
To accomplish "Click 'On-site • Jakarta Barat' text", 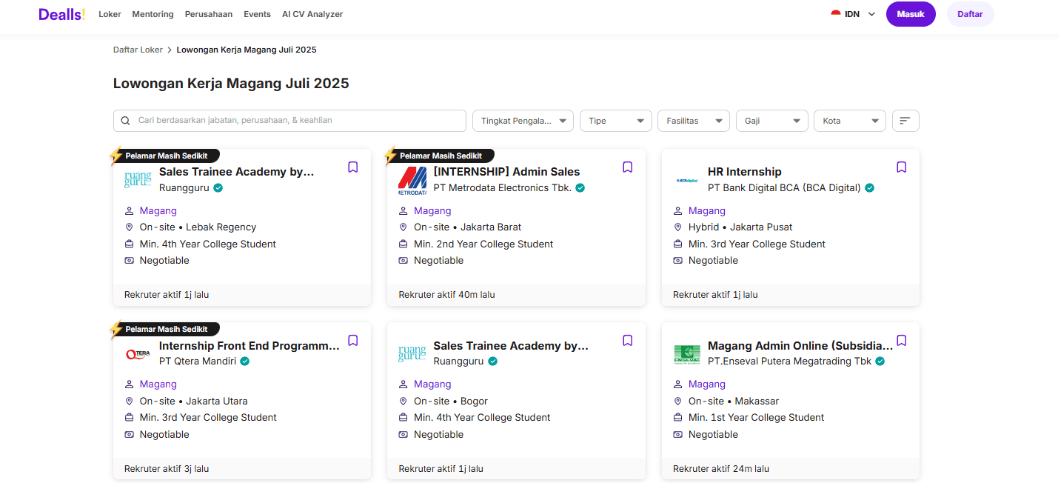I will tap(468, 227).
